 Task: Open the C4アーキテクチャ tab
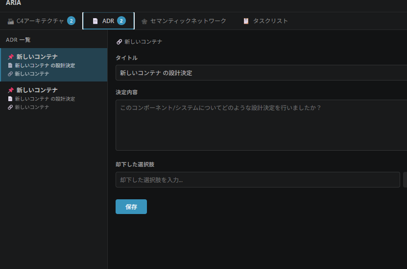coord(41,21)
